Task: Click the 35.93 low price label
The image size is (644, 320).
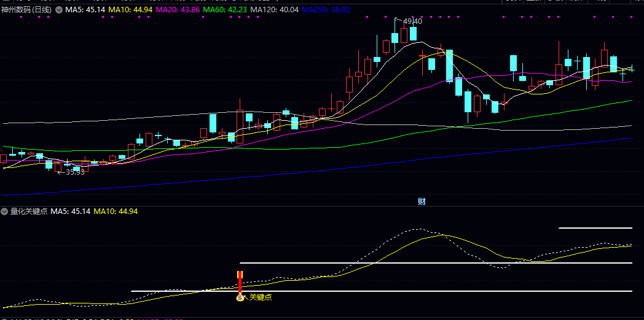Action: pyautogui.click(x=75, y=172)
